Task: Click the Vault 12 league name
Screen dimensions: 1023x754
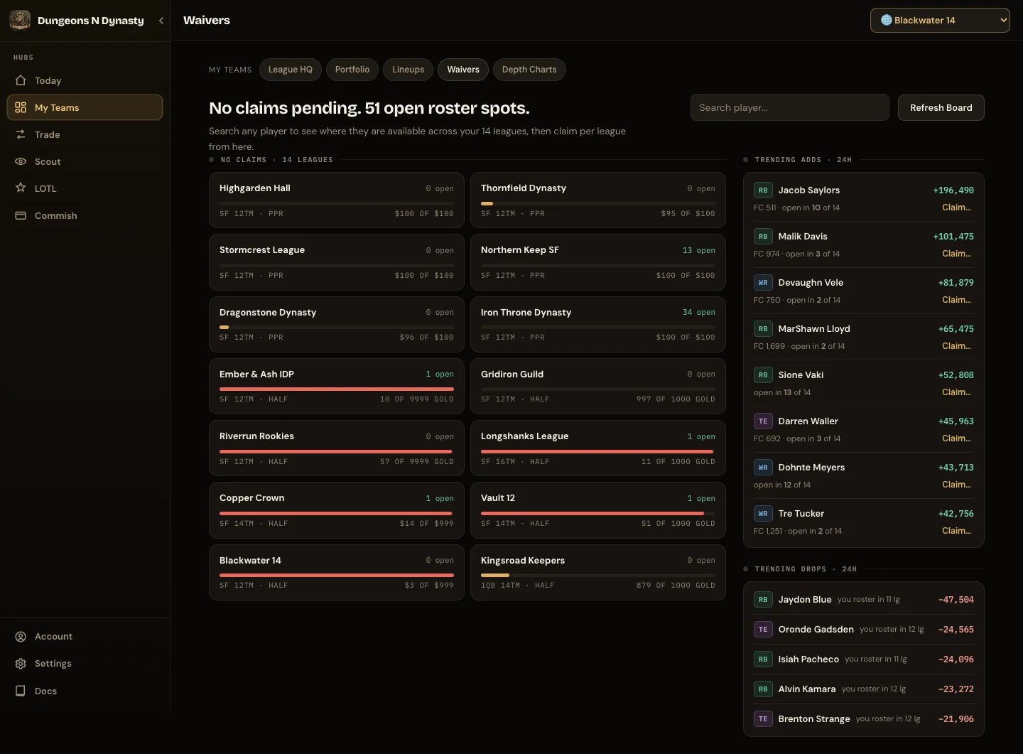Action: point(498,498)
